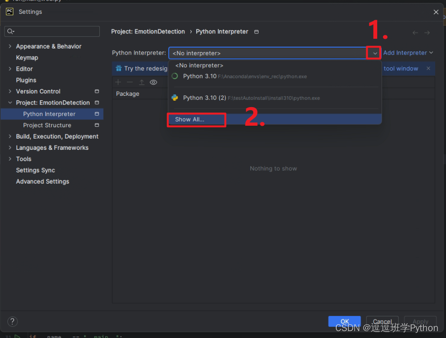Click the Editor label in the settings tree
446x338 pixels.
pyautogui.click(x=25, y=69)
